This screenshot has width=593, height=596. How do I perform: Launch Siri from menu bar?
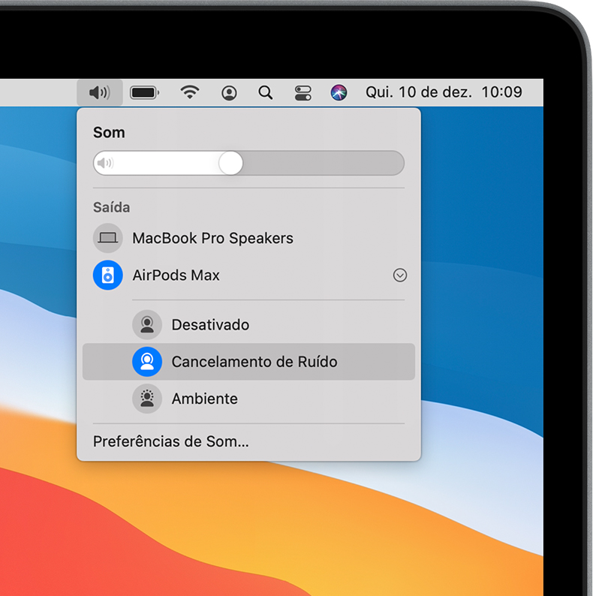click(339, 92)
